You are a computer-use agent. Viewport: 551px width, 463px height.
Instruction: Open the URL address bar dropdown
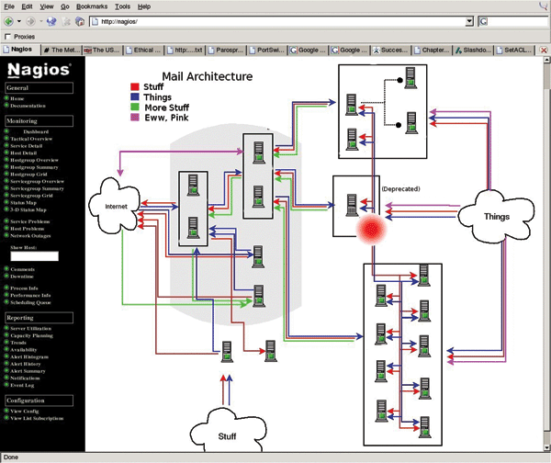pos(469,20)
